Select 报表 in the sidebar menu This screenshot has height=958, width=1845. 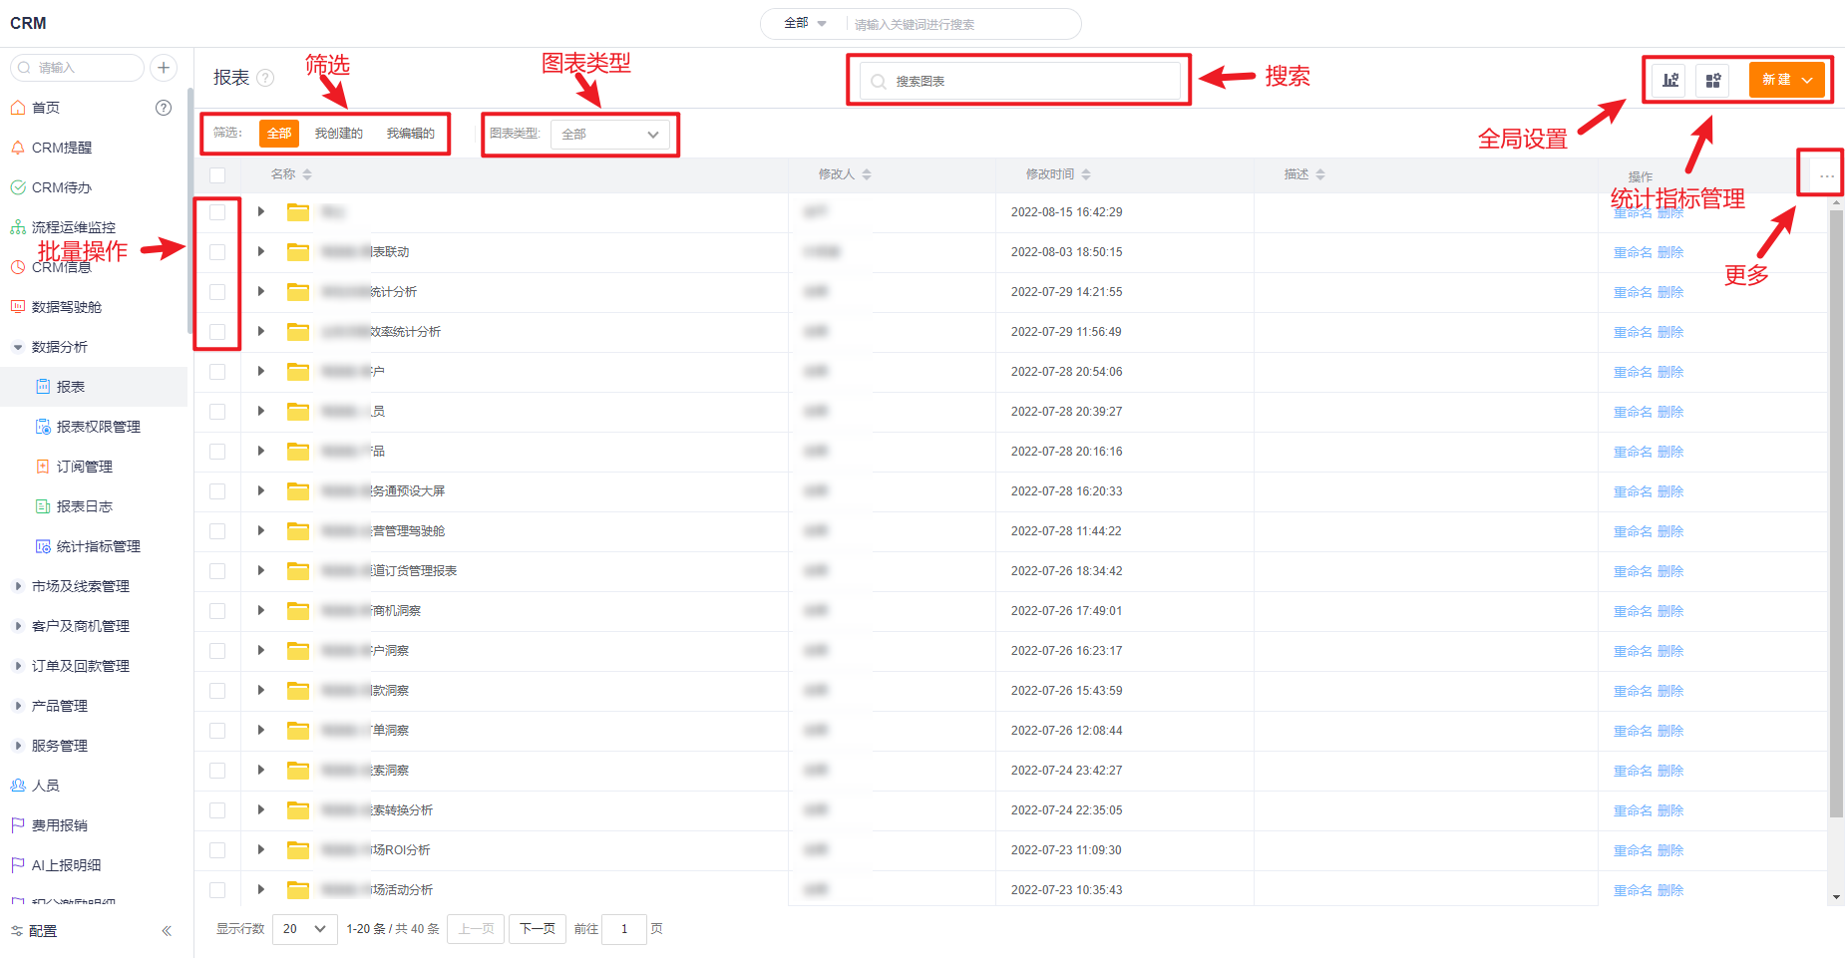pyautogui.click(x=94, y=387)
